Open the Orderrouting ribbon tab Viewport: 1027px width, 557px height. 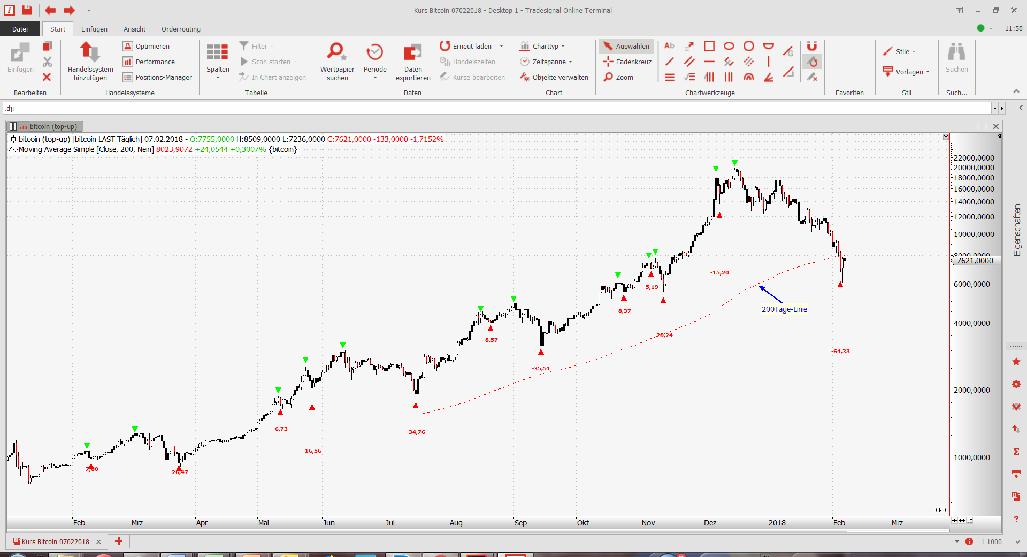[x=181, y=29]
